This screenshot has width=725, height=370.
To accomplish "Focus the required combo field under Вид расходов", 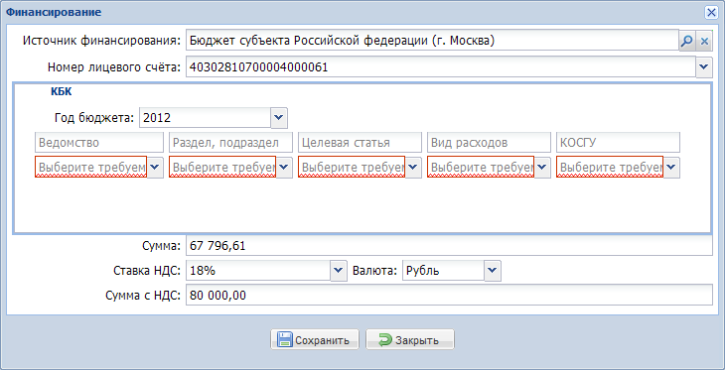I will pos(481,168).
